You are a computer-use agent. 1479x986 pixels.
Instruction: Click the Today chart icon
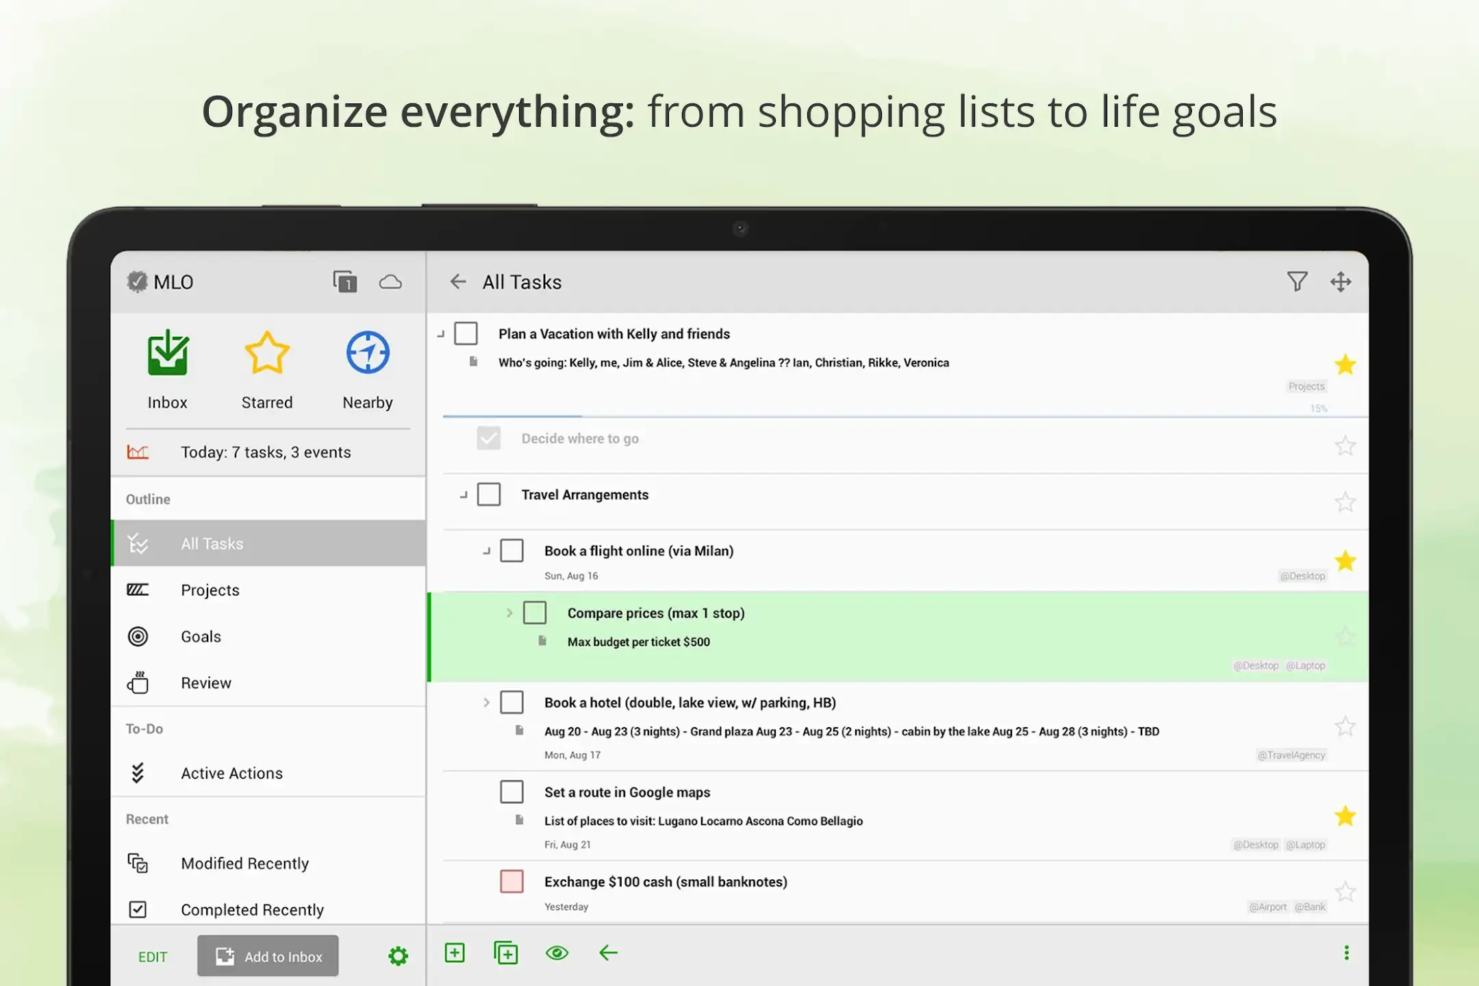click(x=138, y=452)
